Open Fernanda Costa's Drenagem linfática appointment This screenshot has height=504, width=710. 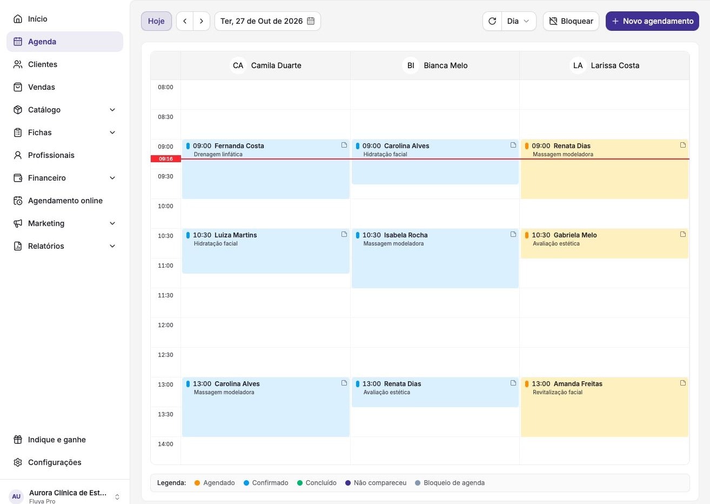coord(266,169)
